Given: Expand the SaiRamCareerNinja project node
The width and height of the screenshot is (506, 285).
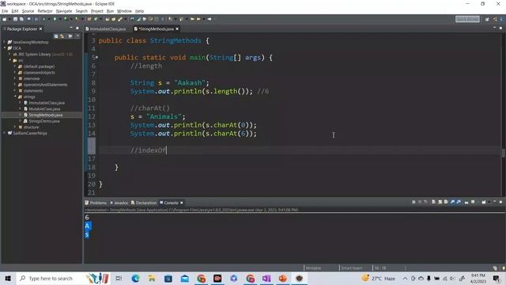Looking at the screenshot, I should [4, 133].
